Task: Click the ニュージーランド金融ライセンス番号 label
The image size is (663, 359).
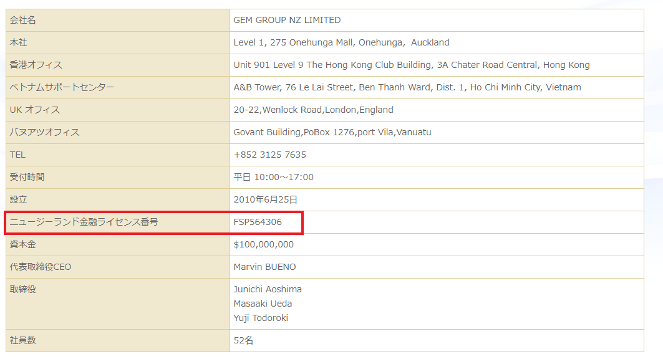Action: pos(84,222)
